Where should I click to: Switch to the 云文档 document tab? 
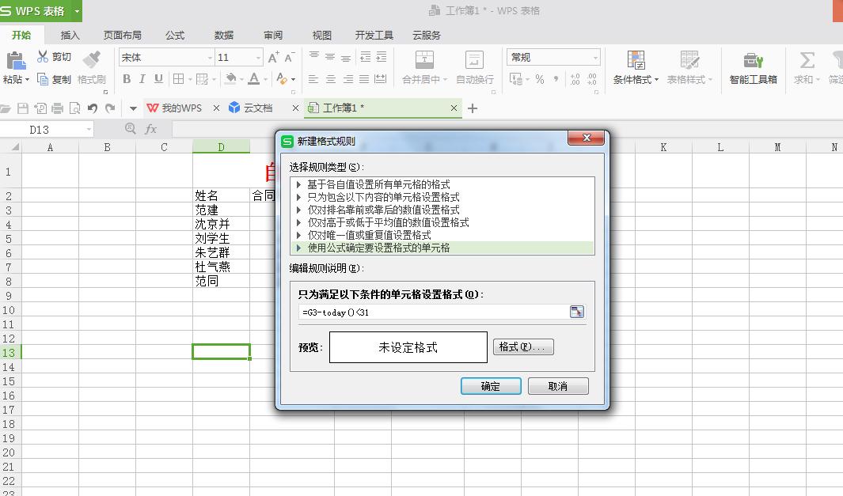[257, 108]
